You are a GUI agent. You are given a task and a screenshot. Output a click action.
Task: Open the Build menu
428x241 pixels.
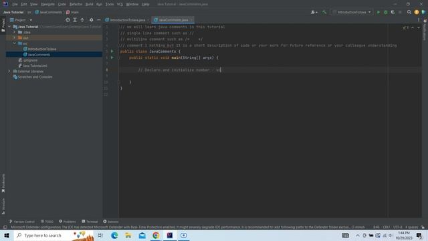pyautogui.click(x=89, y=4)
